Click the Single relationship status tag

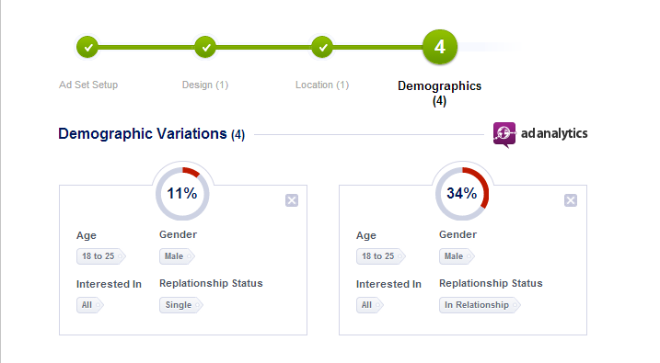pos(181,305)
